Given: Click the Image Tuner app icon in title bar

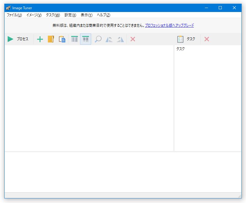Looking at the screenshot, I should [x=8, y=8].
